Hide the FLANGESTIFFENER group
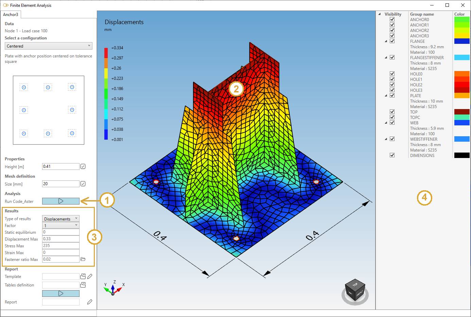Viewport: 471px width, 317px height. coord(392,57)
